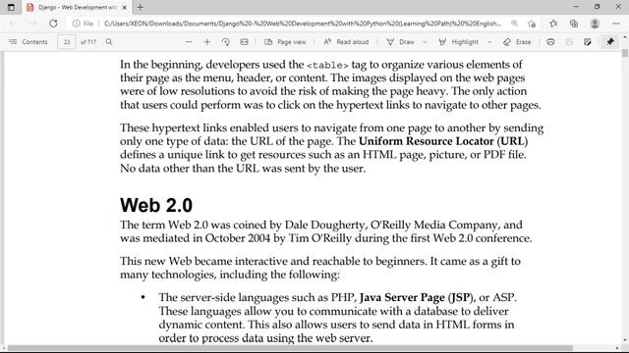
Task: Open the address bar zoom indicator
Action: click(x=514, y=24)
